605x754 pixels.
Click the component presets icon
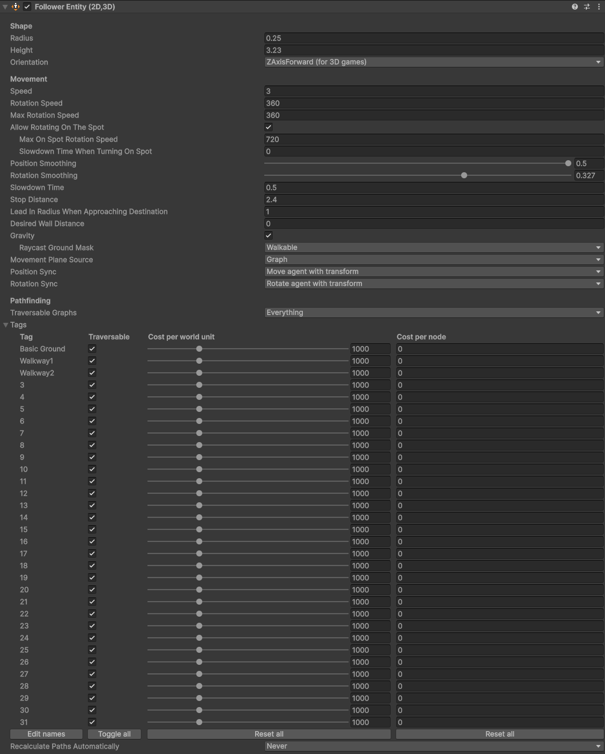587,7
